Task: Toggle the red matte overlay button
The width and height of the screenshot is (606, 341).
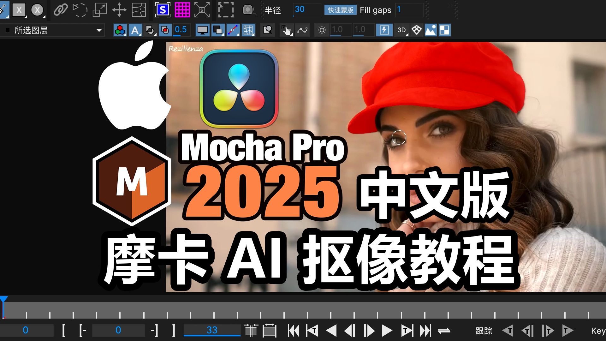Action: [x=165, y=30]
